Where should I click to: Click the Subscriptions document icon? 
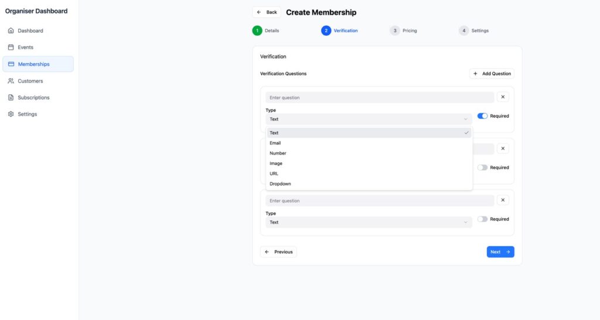tap(11, 98)
